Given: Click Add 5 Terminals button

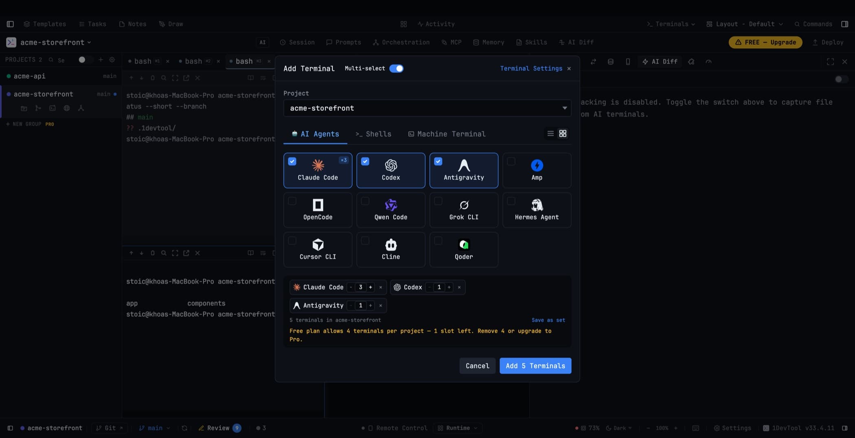Looking at the screenshot, I should pos(535,366).
